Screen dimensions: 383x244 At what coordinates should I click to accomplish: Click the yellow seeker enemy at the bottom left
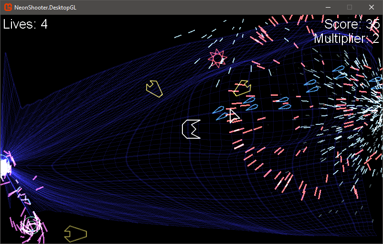click(75, 234)
